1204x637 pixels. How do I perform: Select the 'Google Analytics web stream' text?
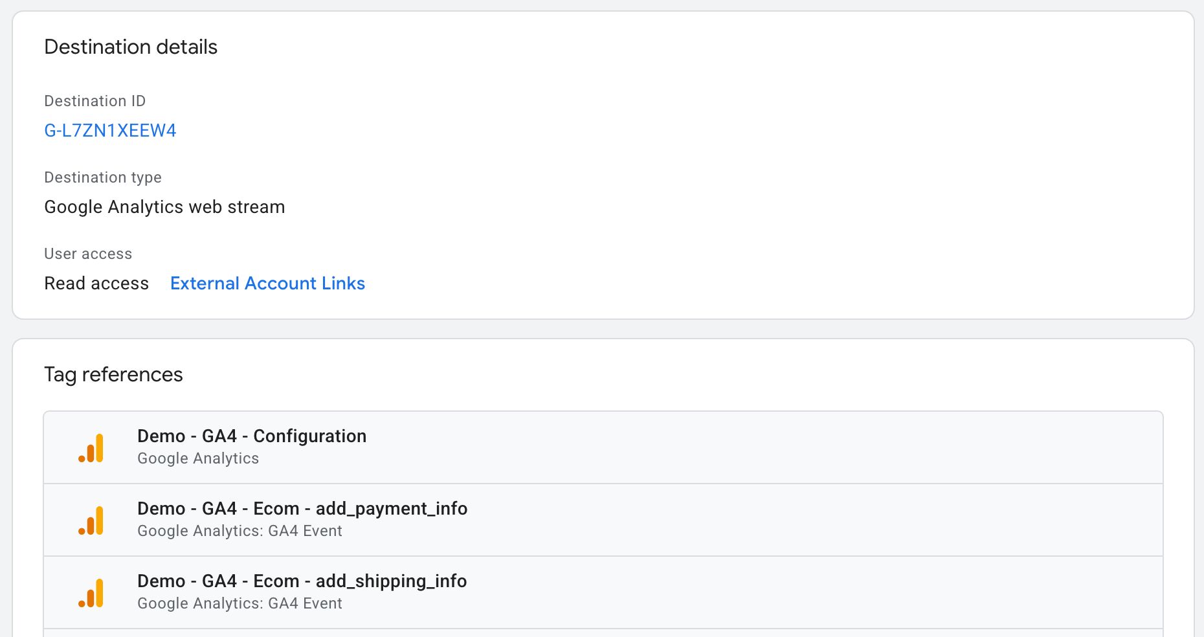164,207
